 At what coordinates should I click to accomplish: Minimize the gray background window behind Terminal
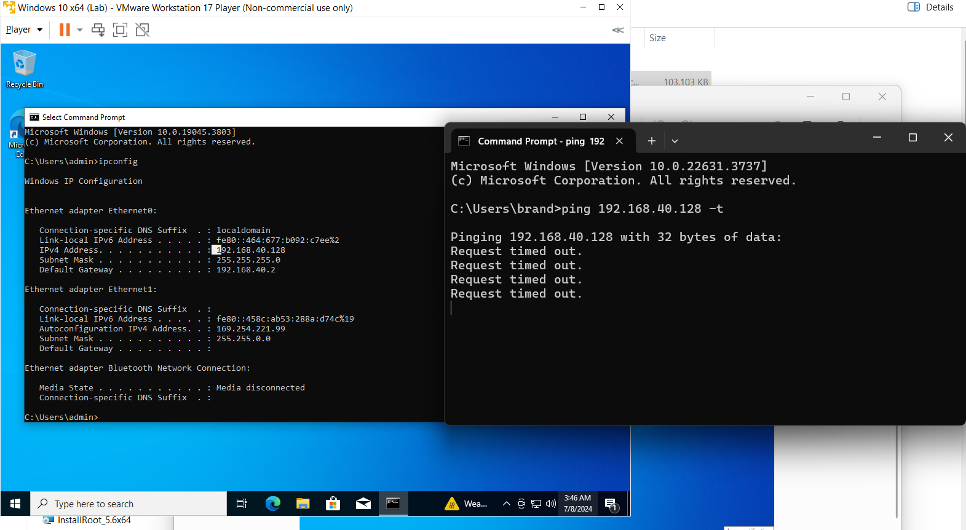point(810,97)
